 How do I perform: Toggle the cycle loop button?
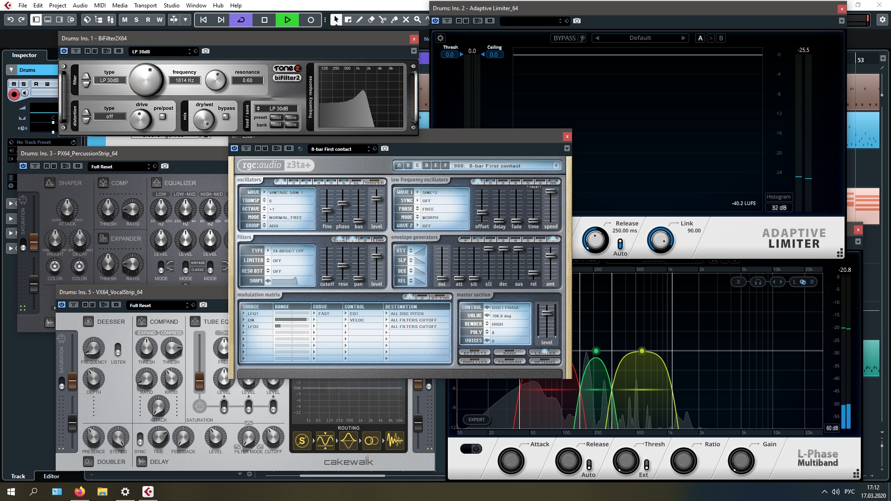241,19
